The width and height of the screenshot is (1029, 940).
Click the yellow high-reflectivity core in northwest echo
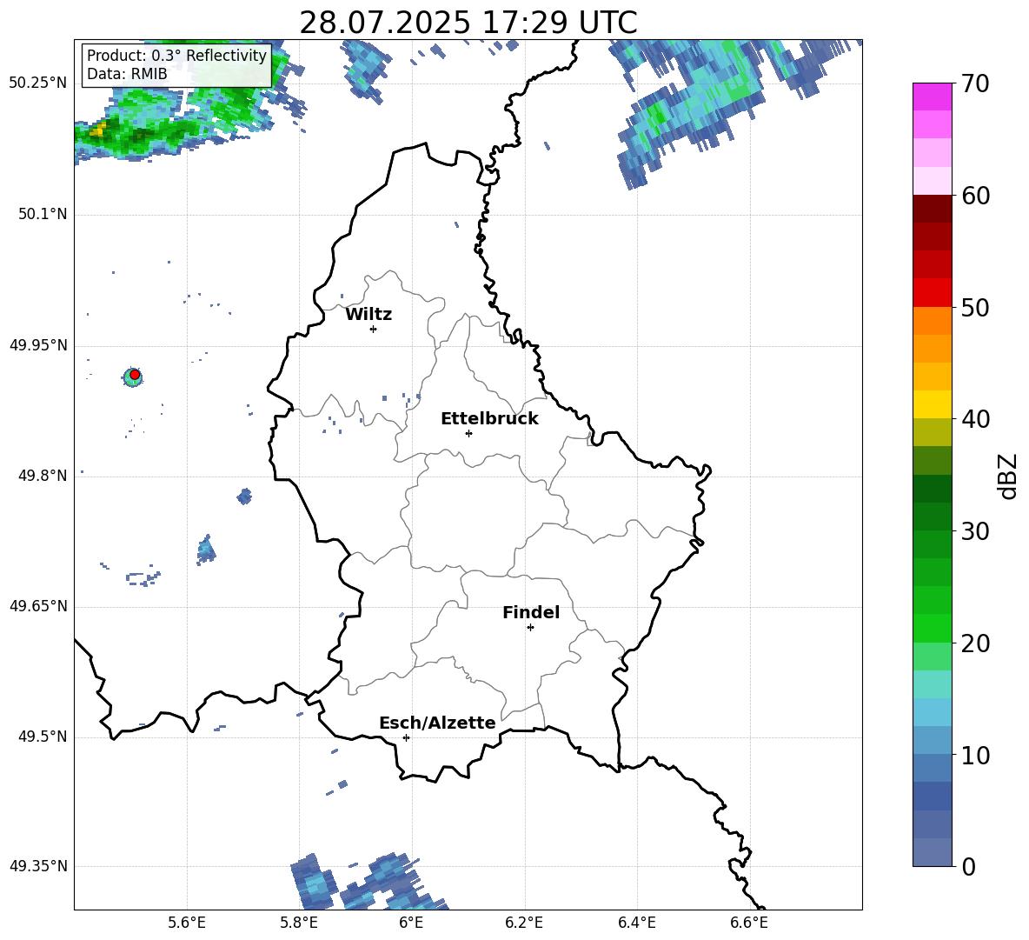click(96, 130)
